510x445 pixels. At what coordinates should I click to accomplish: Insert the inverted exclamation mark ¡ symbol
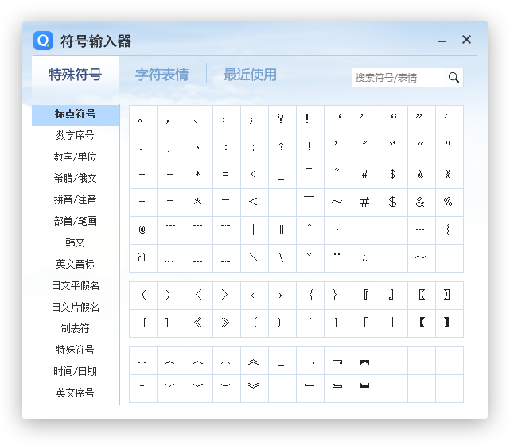click(x=364, y=230)
